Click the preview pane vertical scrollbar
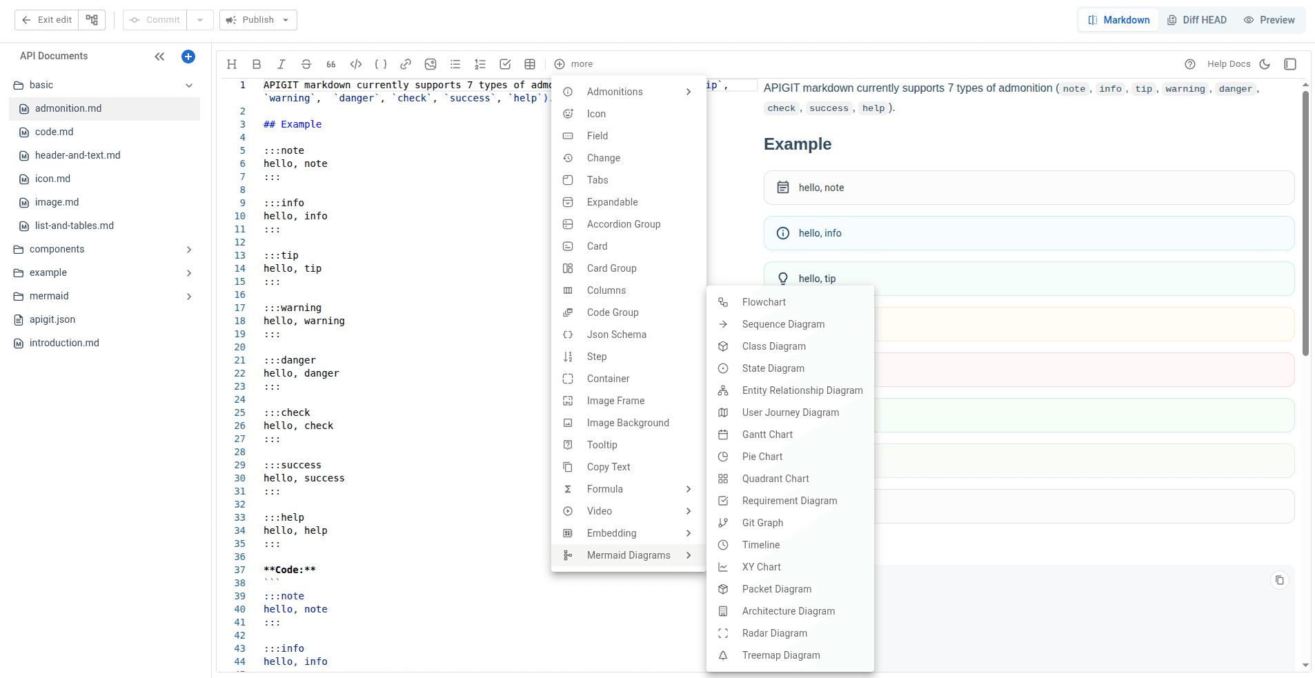 (1305, 223)
